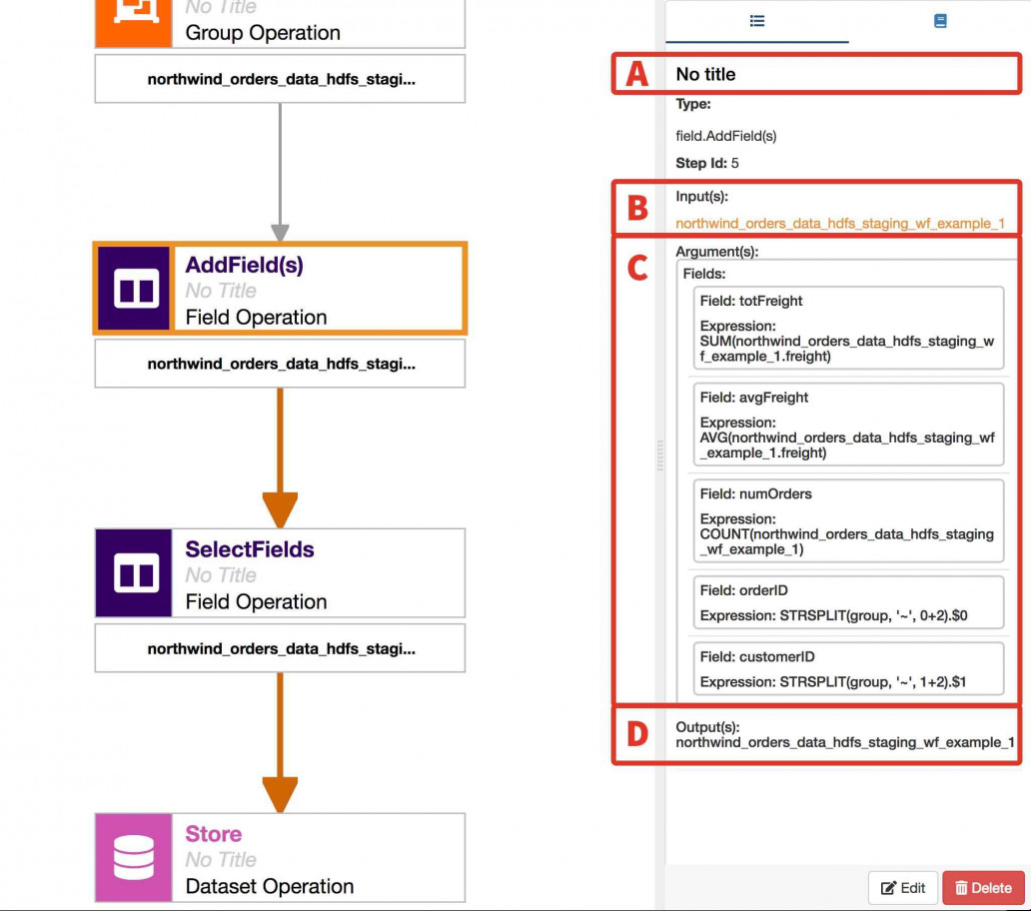Select the orderID field card

(x=848, y=602)
